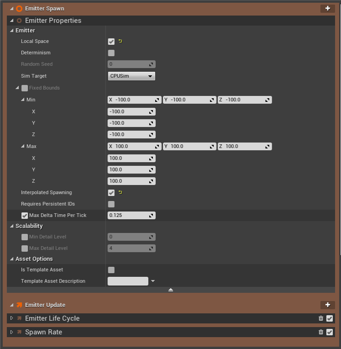Screen dimensions: 341x349
Task: Select the Emitter Life Cycle module row
Action: (171, 318)
